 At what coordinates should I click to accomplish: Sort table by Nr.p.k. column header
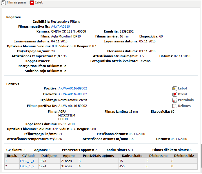pyautogui.click(x=12, y=156)
